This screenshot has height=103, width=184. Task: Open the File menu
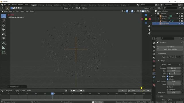click(5, 5)
